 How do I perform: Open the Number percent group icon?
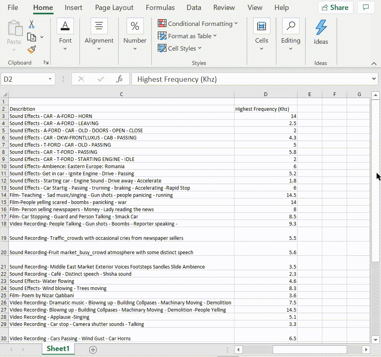tap(135, 26)
